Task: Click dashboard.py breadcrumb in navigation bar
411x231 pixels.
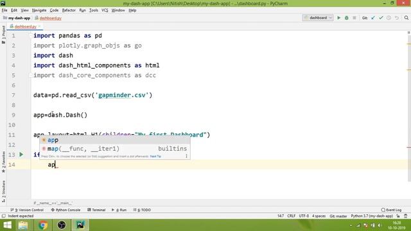Action: (48, 18)
